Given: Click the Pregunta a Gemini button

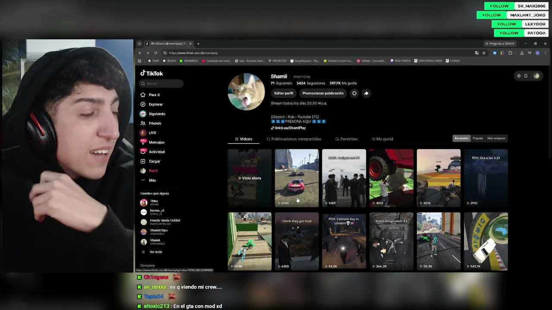Looking at the screenshot, I should pyautogui.click(x=500, y=43).
